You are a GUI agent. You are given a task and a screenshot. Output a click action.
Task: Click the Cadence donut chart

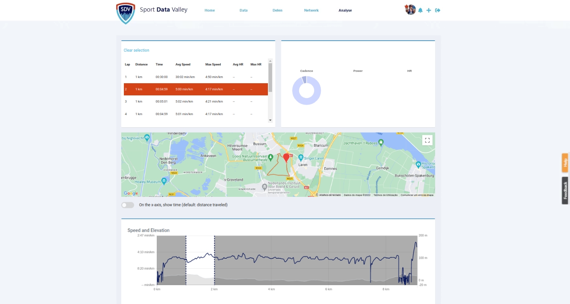tap(306, 90)
